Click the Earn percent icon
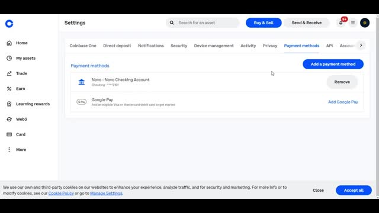Viewport: 379px width, 213px height. (x=9, y=89)
